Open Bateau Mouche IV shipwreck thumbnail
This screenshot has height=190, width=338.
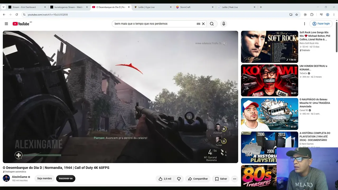coord(269,114)
